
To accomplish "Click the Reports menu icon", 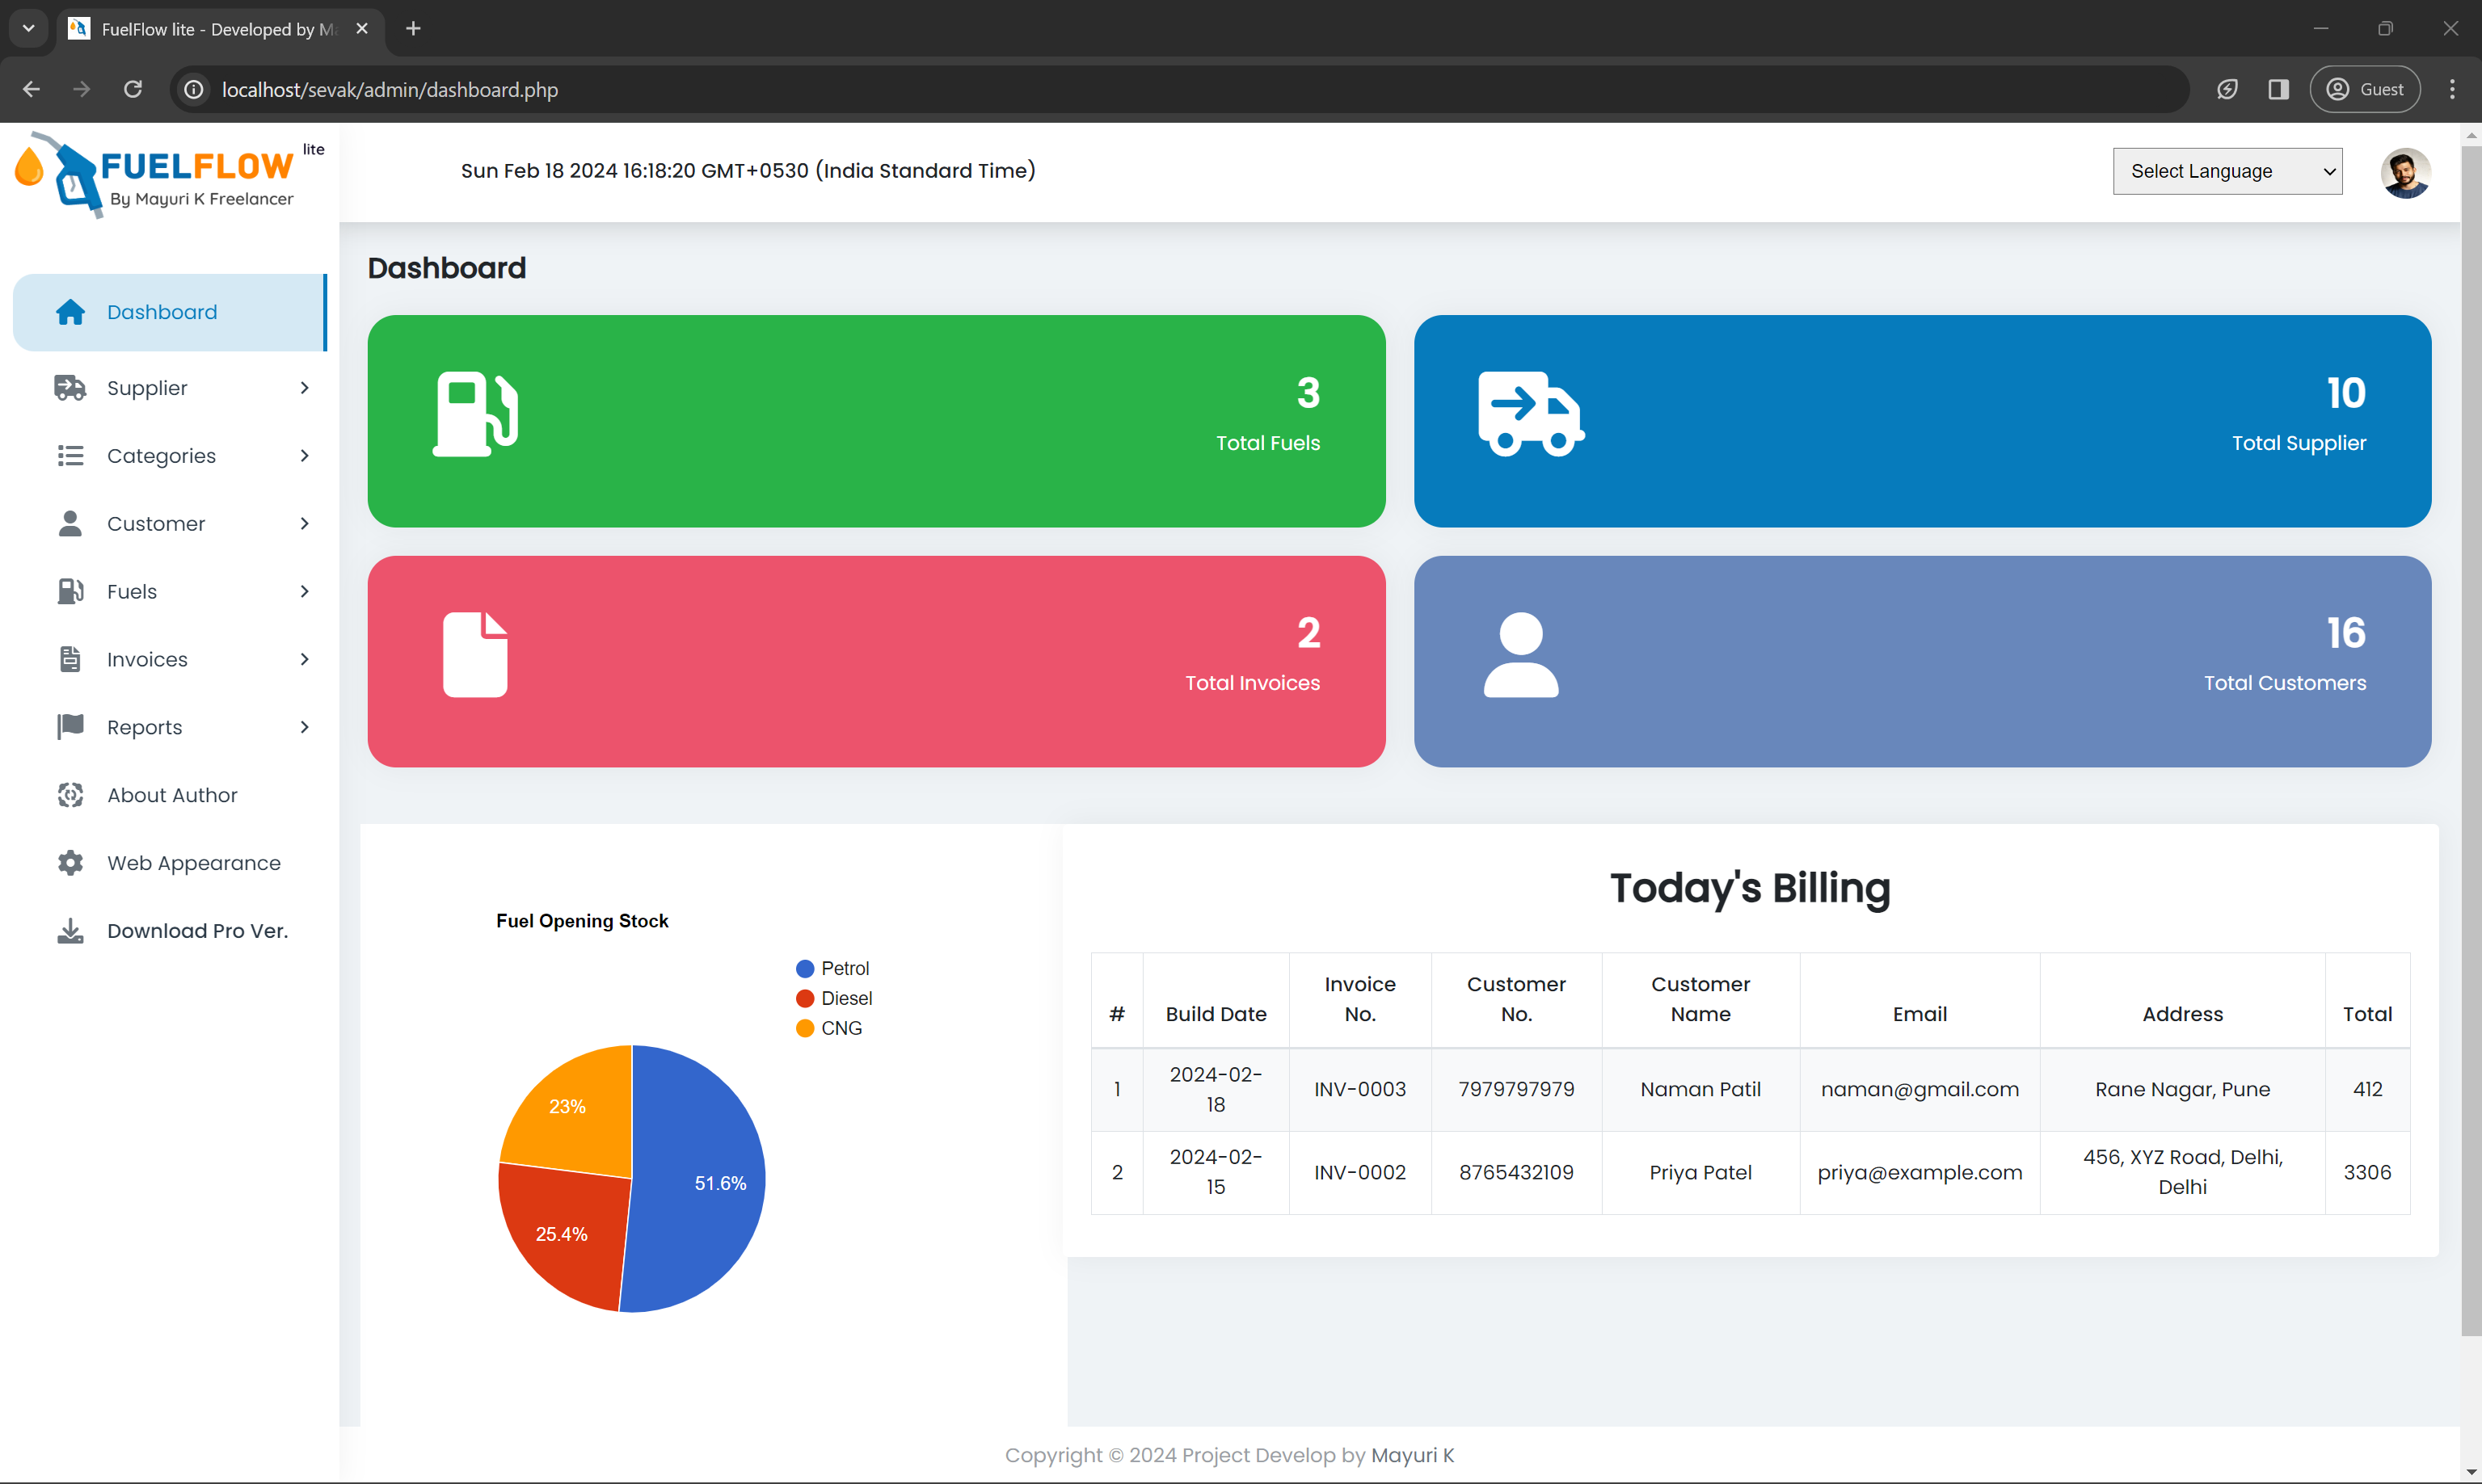I will [70, 726].
